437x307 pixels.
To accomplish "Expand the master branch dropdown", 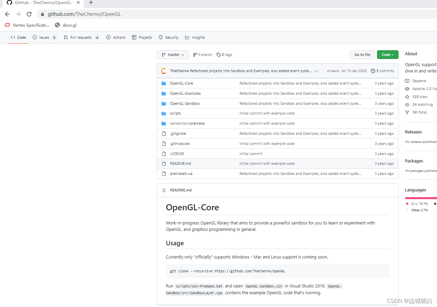I will 173,55.
